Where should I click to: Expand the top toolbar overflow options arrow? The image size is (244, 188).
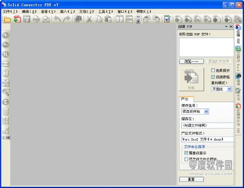coord(138,19)
